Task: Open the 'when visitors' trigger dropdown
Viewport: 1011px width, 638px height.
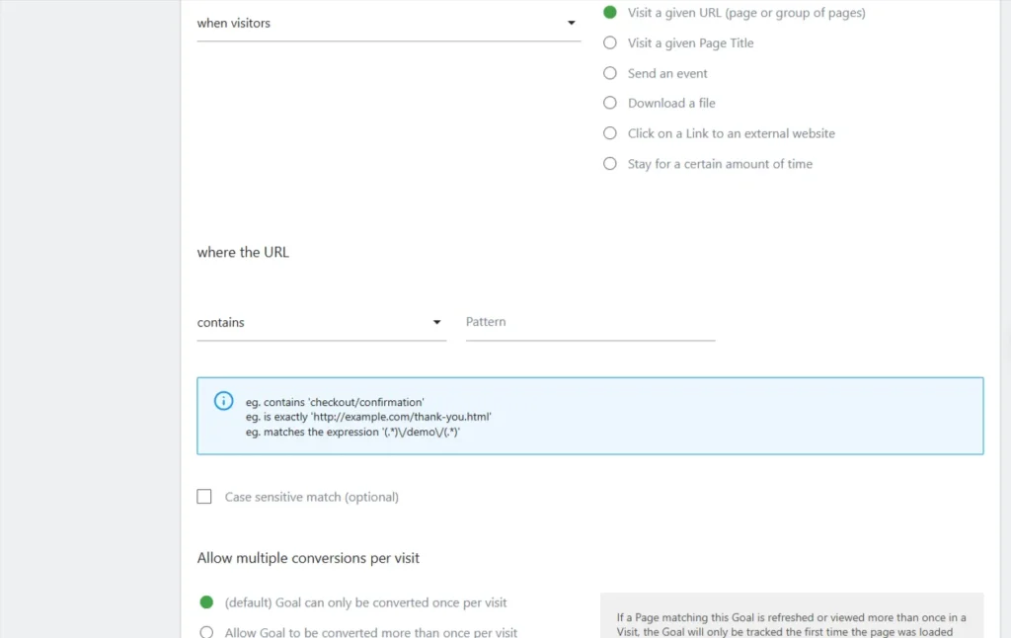Action: (388, 23)
